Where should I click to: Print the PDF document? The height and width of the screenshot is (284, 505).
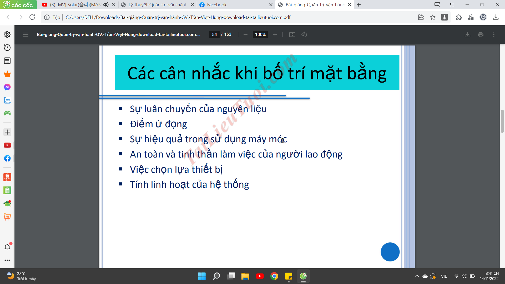(x=481, y=35)
